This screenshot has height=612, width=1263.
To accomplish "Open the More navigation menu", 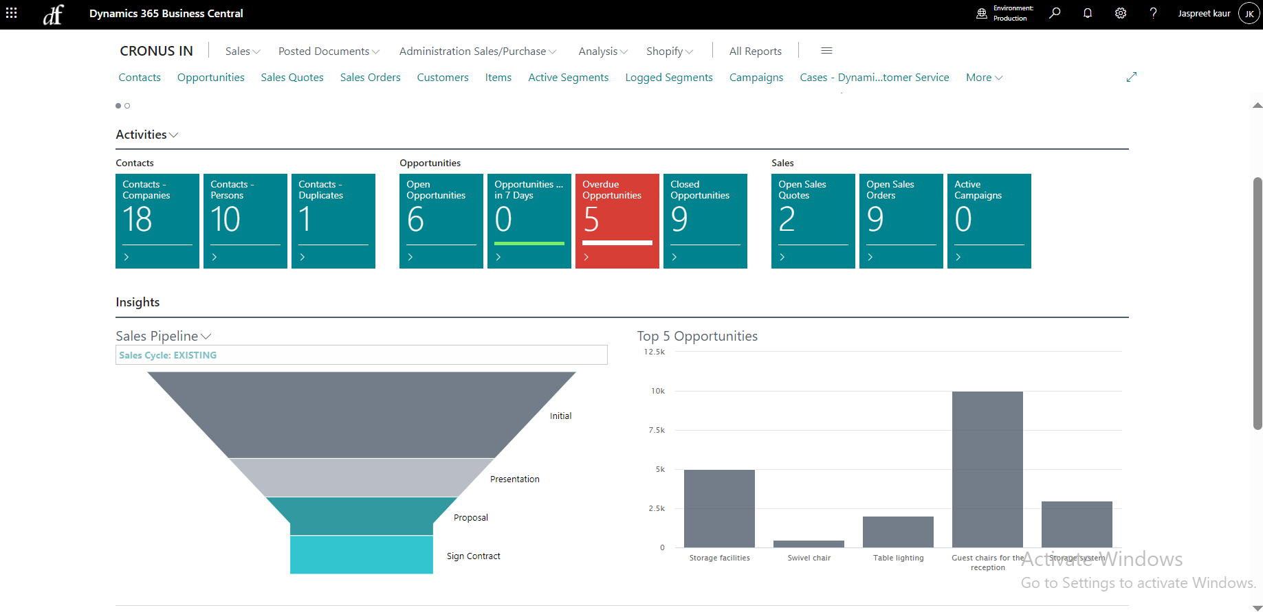I will [984, 78].
